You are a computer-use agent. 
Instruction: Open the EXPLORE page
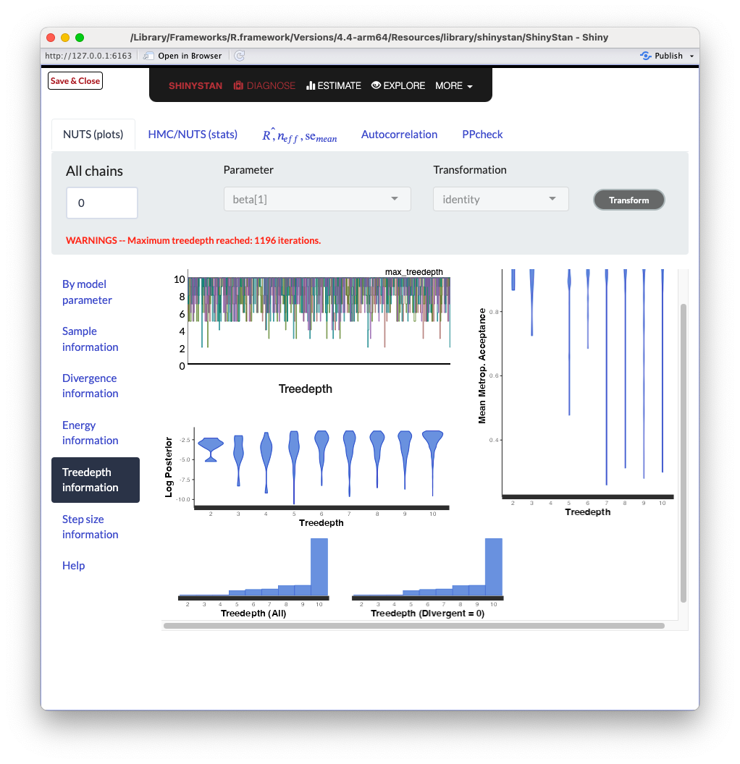click(x=398, y=85)
